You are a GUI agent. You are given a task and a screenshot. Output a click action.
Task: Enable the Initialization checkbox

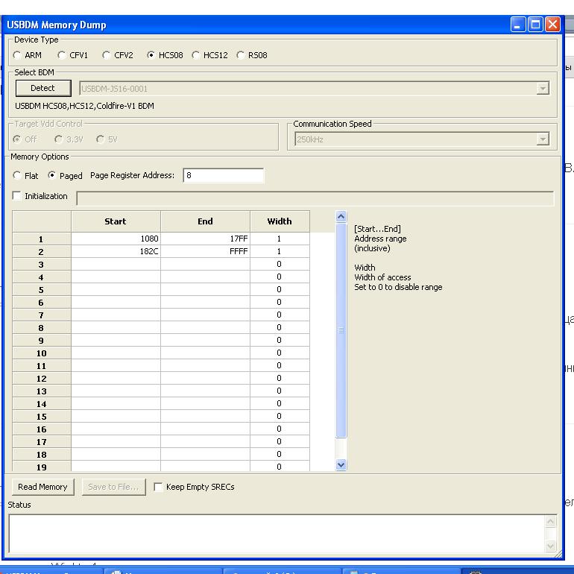pos(17,196)
